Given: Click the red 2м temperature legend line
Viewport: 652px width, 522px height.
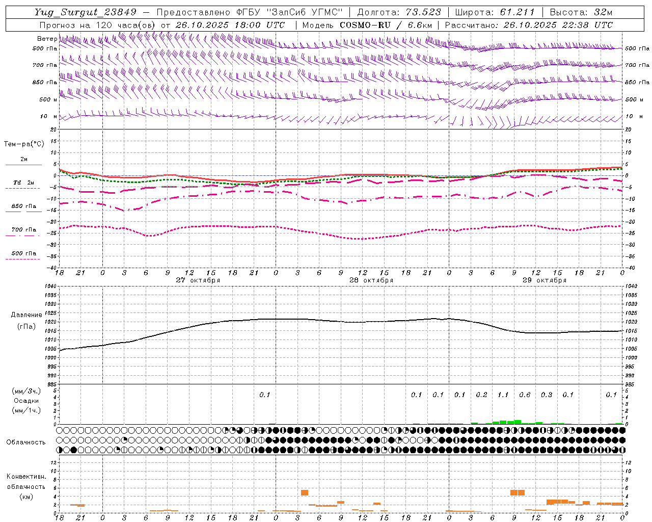Looking at the screenshot, I should [x=23, y=165].
